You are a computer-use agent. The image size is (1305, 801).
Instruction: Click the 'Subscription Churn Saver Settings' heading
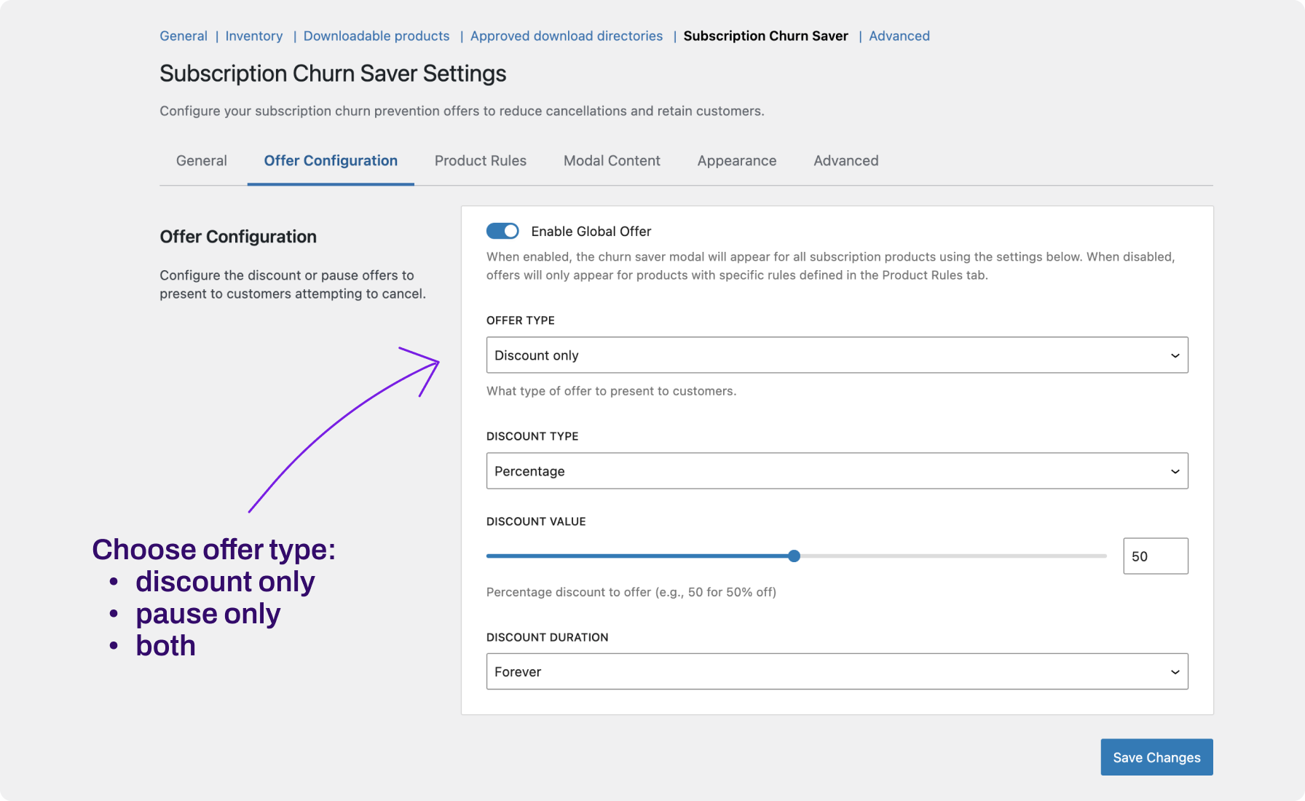pos(333,74)
